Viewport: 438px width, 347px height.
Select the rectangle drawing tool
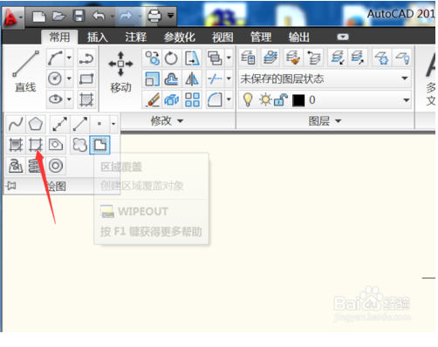pyautogui.click(x=86, y=78)
